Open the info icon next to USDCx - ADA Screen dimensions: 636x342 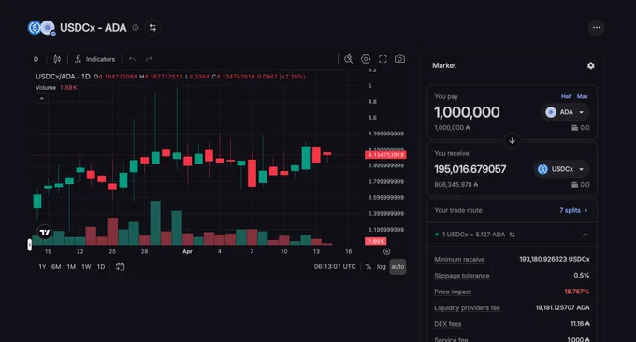(x=136, y=27)
